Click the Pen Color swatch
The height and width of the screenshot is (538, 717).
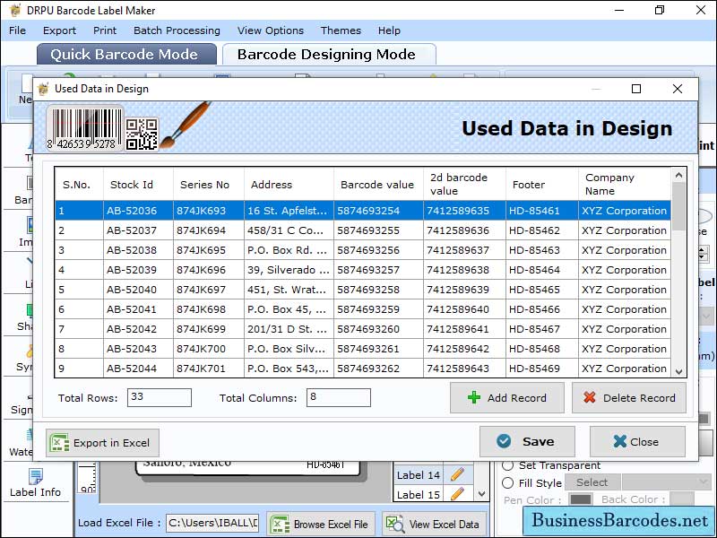(x=581, y=499)
